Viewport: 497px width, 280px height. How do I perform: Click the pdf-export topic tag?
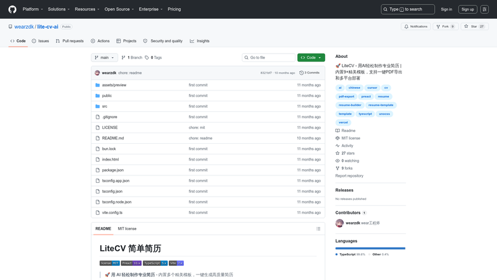[346, 96]
